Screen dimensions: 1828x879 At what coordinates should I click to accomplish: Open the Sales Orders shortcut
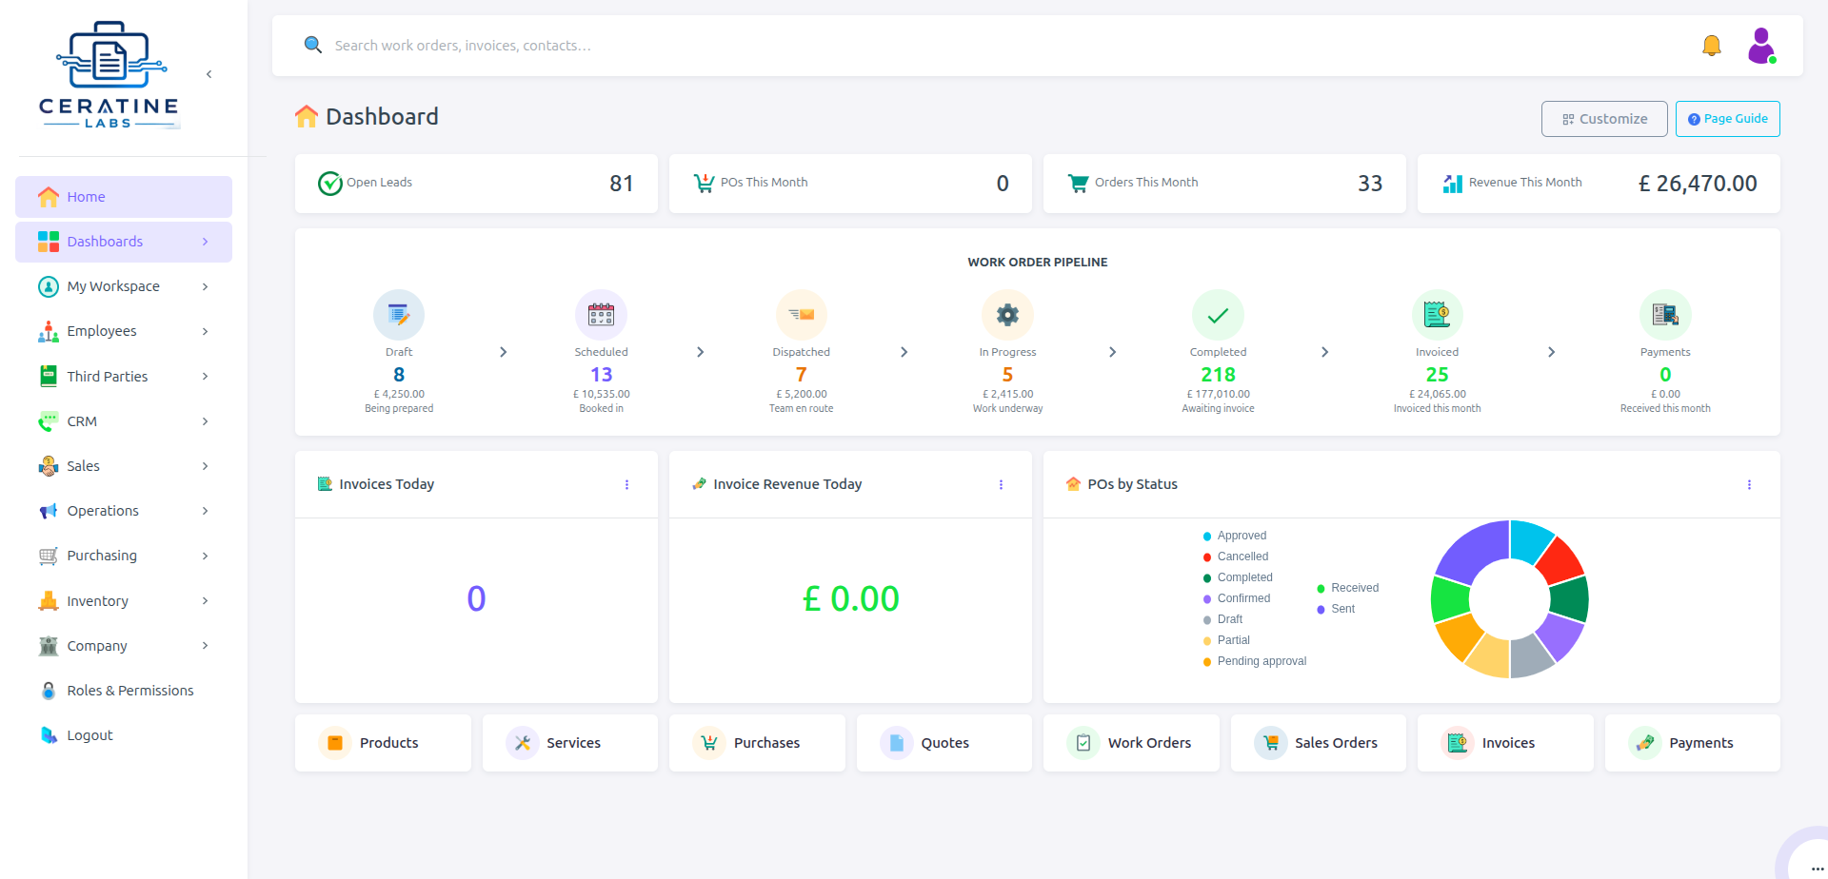[1319, 743]
